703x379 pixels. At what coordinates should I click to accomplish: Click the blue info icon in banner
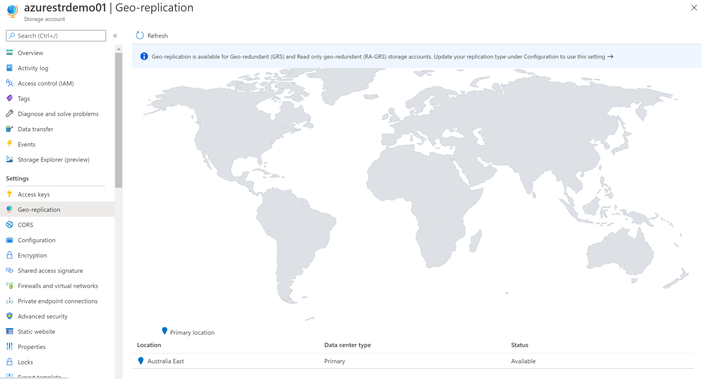[x=144, y=57]
